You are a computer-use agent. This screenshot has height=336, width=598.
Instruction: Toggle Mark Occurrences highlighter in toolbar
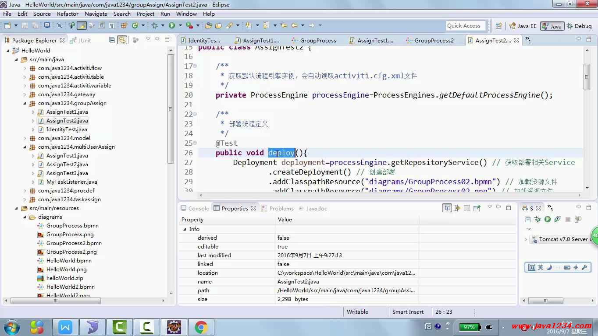[x=82, y=26]
